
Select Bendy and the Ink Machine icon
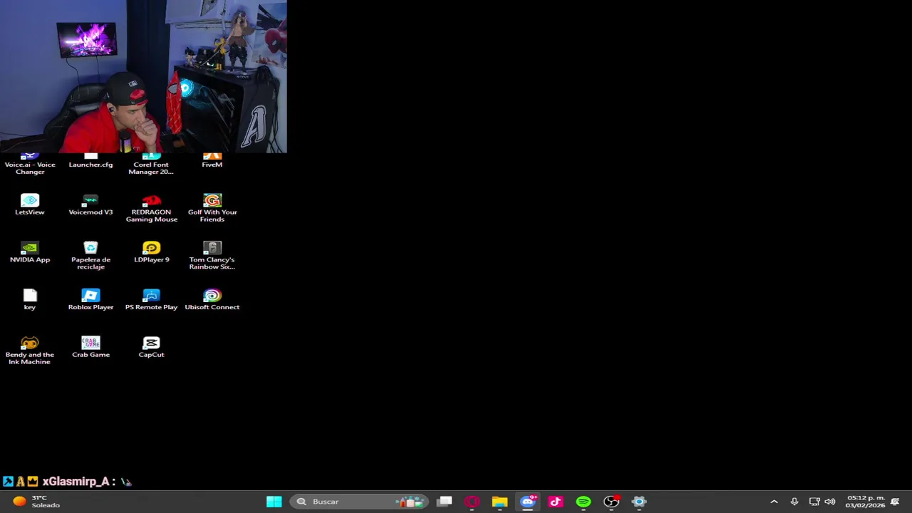[x=30, y=350]
